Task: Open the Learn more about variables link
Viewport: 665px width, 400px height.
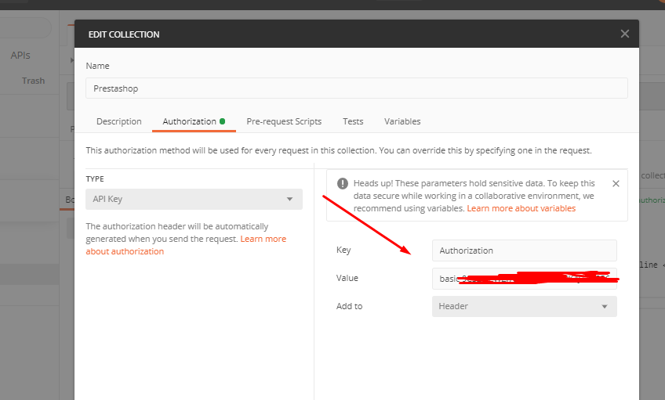Action: [x=521, y=208]
